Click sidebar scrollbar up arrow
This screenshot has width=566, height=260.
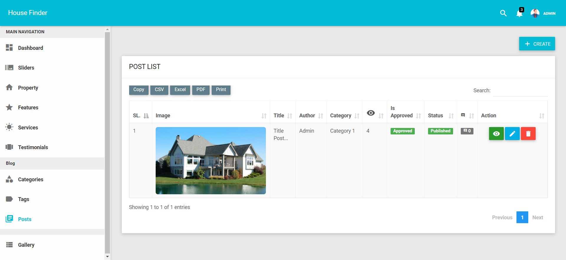point(107,29)
